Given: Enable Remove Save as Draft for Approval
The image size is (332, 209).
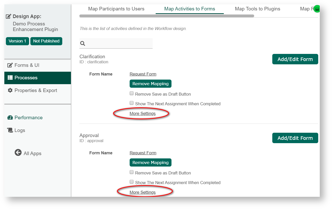Looking at the screenshot, I should coord(132,172).
